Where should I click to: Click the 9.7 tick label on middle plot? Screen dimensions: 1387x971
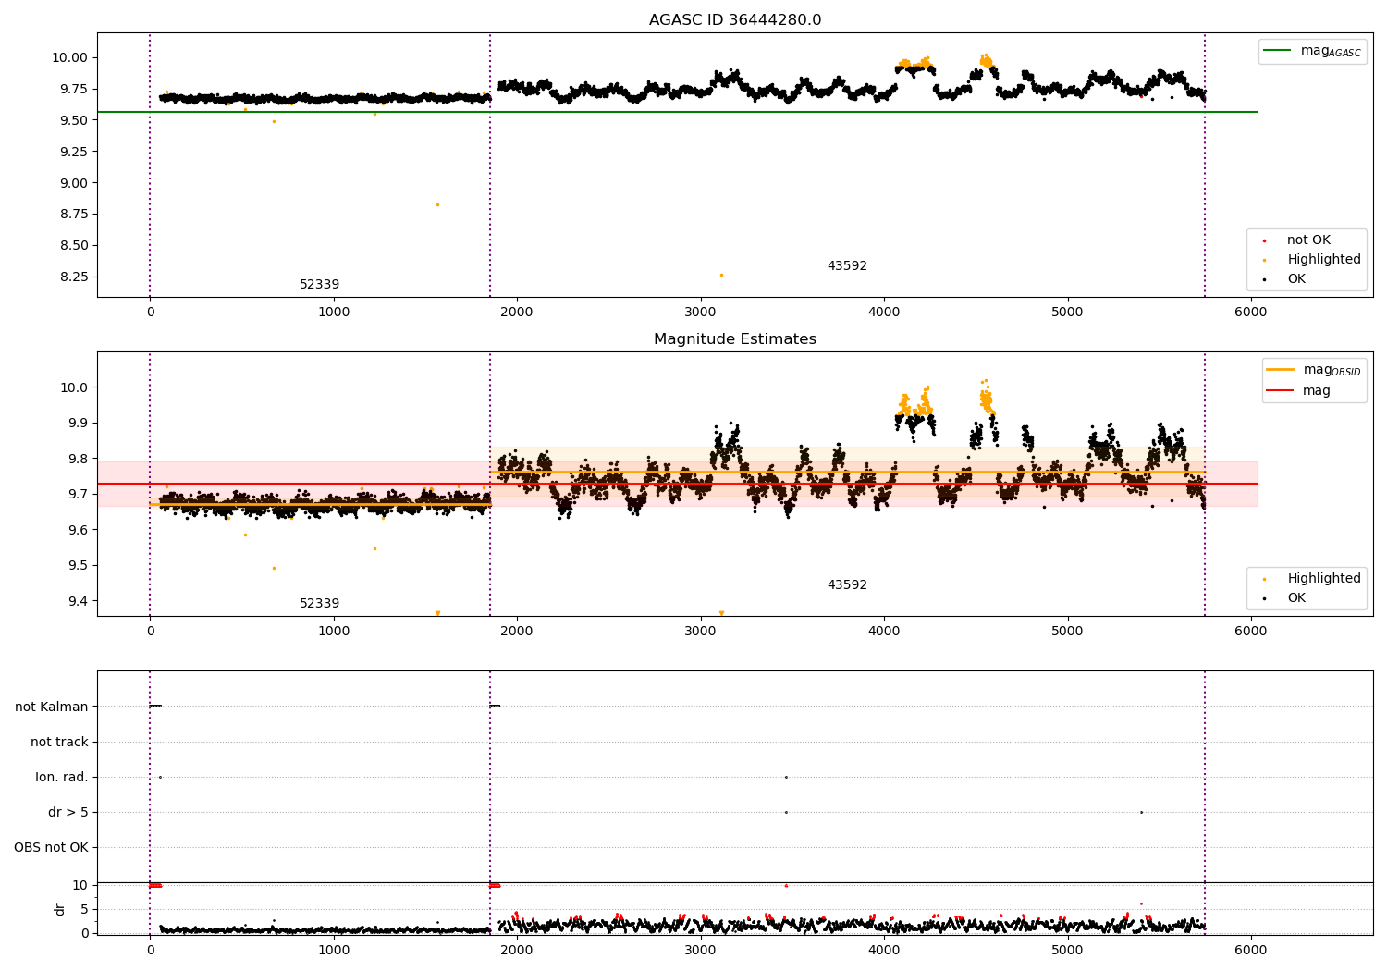[x=78, y=494]
